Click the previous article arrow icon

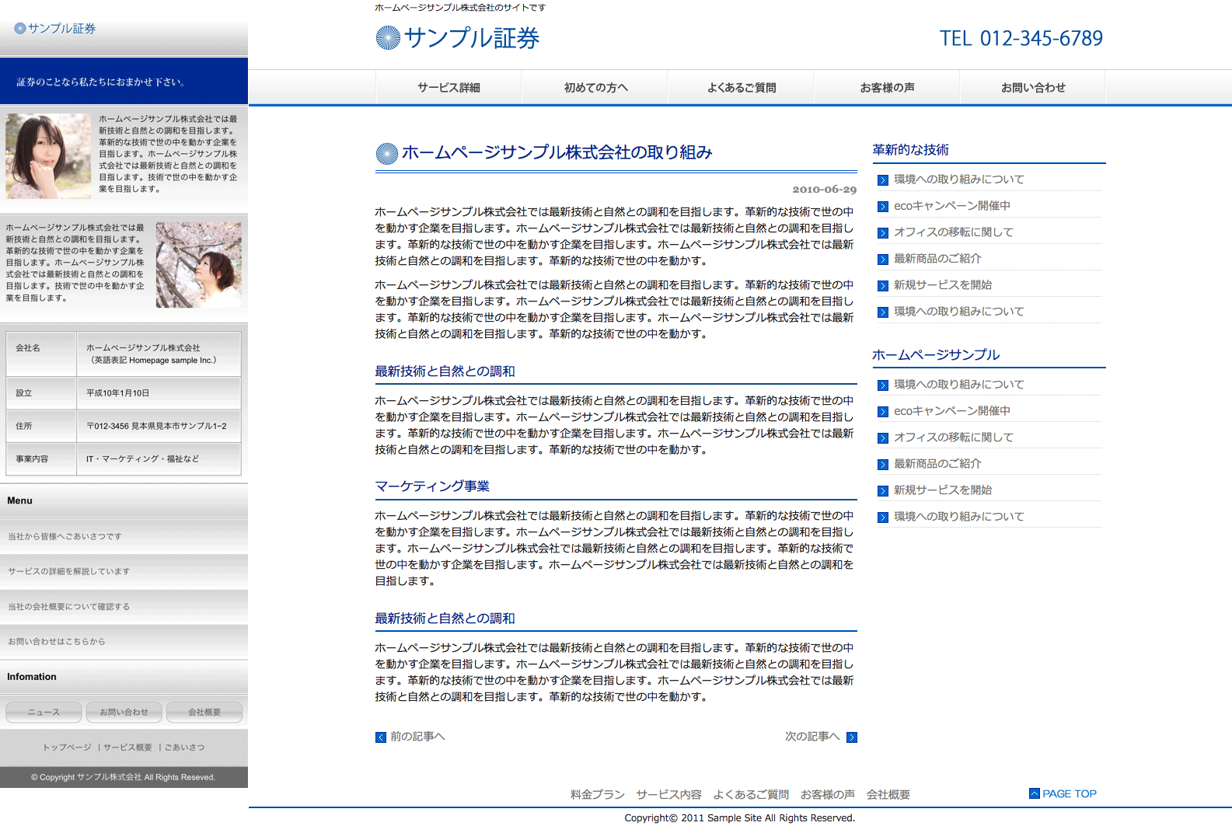pyautogui.click(x=381, y=737)
